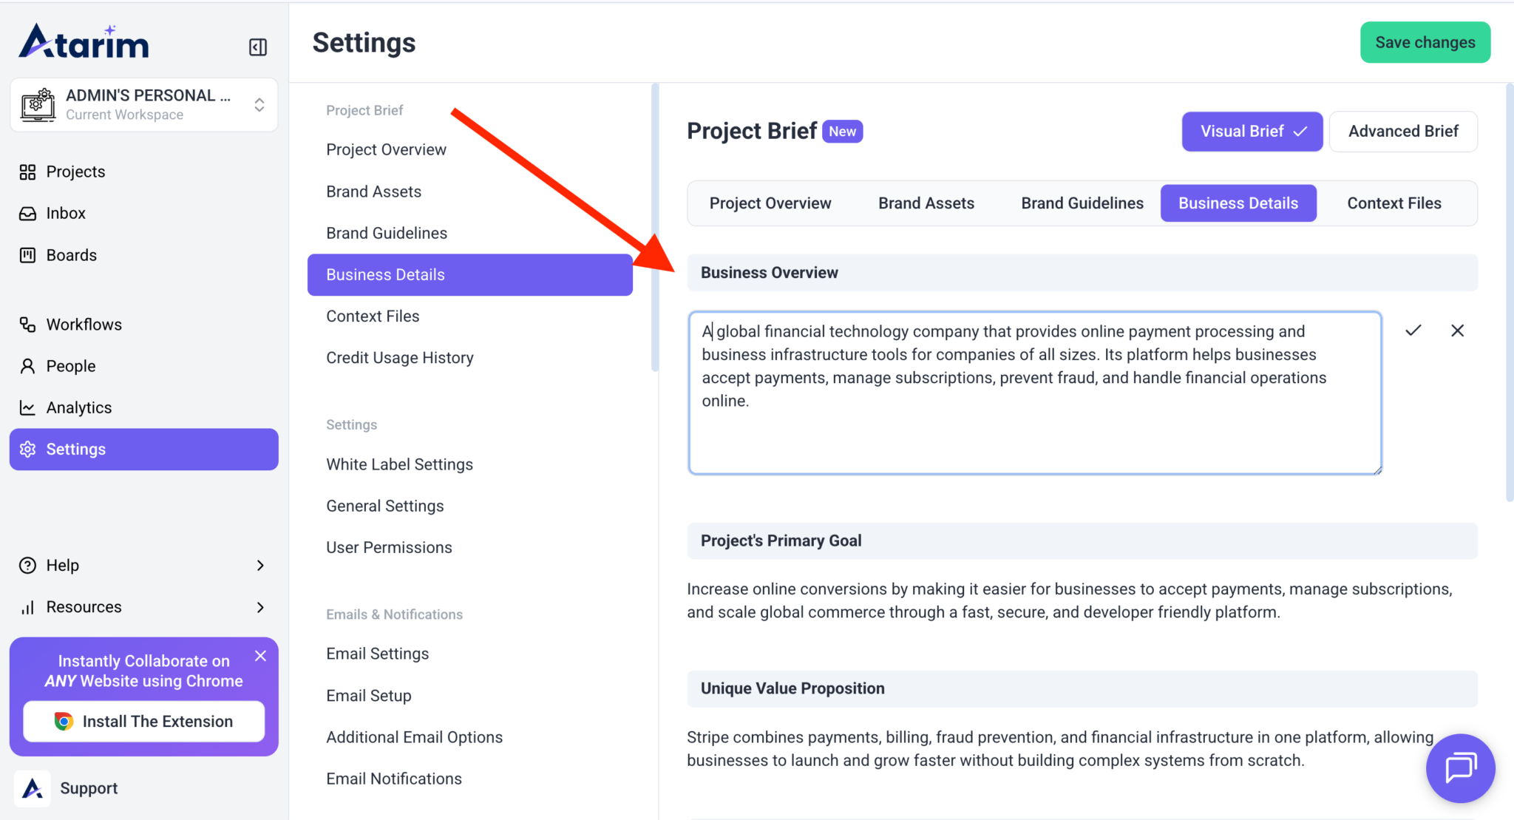Confirm Business Overview edit with the checkmark
The image size is (1514, 820).
tap(1413, 331)
